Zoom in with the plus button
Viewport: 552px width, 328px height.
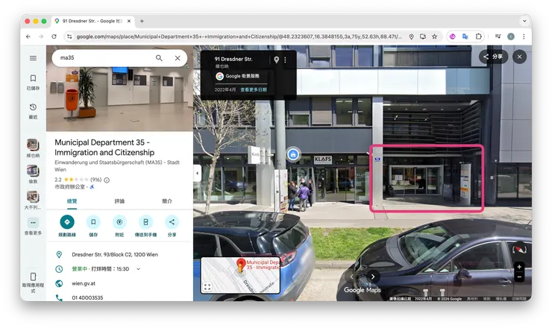(519, 267)
